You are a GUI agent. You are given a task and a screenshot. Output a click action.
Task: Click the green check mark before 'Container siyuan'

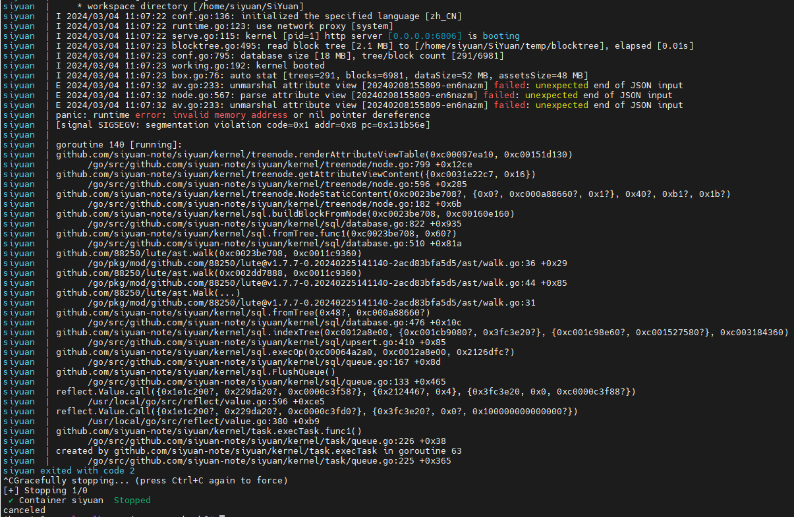click(11, 500)
